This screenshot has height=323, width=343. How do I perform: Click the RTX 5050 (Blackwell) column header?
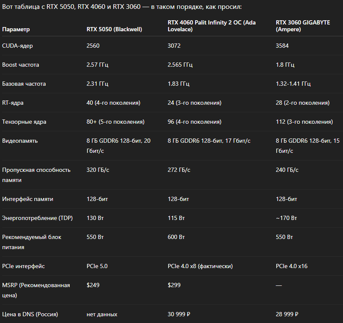[x=114, y=29]
